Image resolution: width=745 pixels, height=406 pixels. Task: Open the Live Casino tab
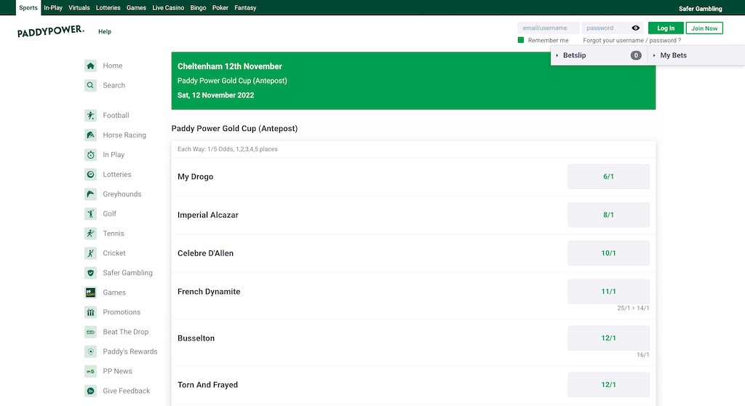pos(168,7)
